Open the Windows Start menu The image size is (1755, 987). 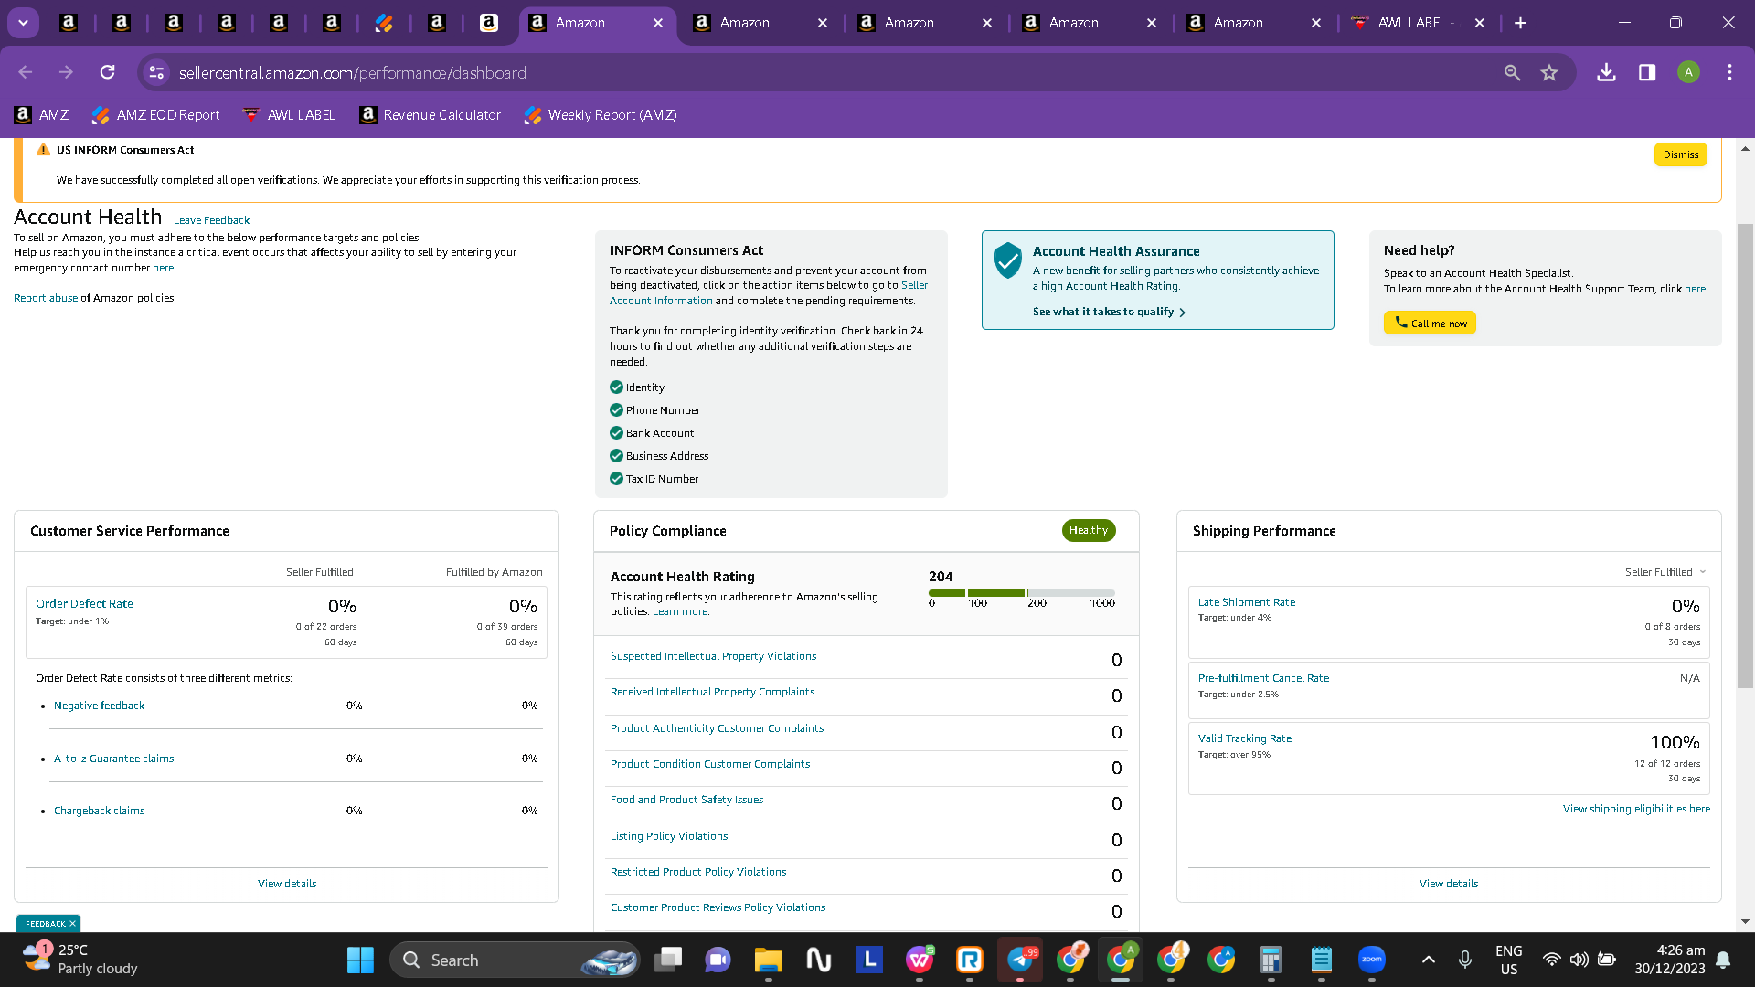[360, 960]
